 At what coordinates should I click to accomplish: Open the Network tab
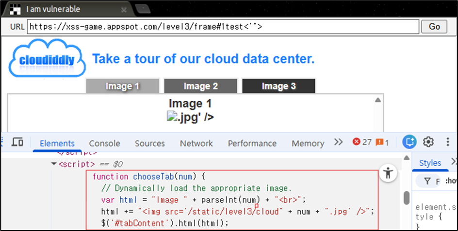[x=196, y=143]
